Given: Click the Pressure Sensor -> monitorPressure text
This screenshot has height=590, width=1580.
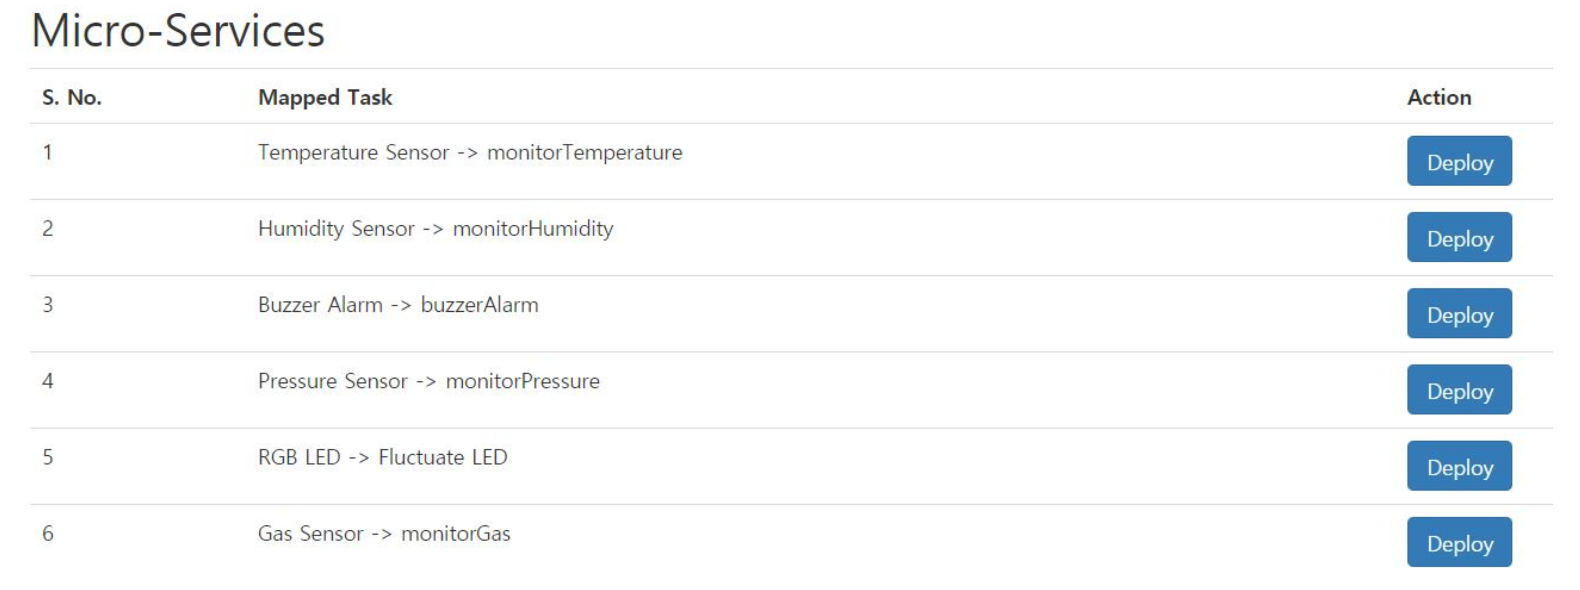Looking at the screenshot, I should (428, 381).
